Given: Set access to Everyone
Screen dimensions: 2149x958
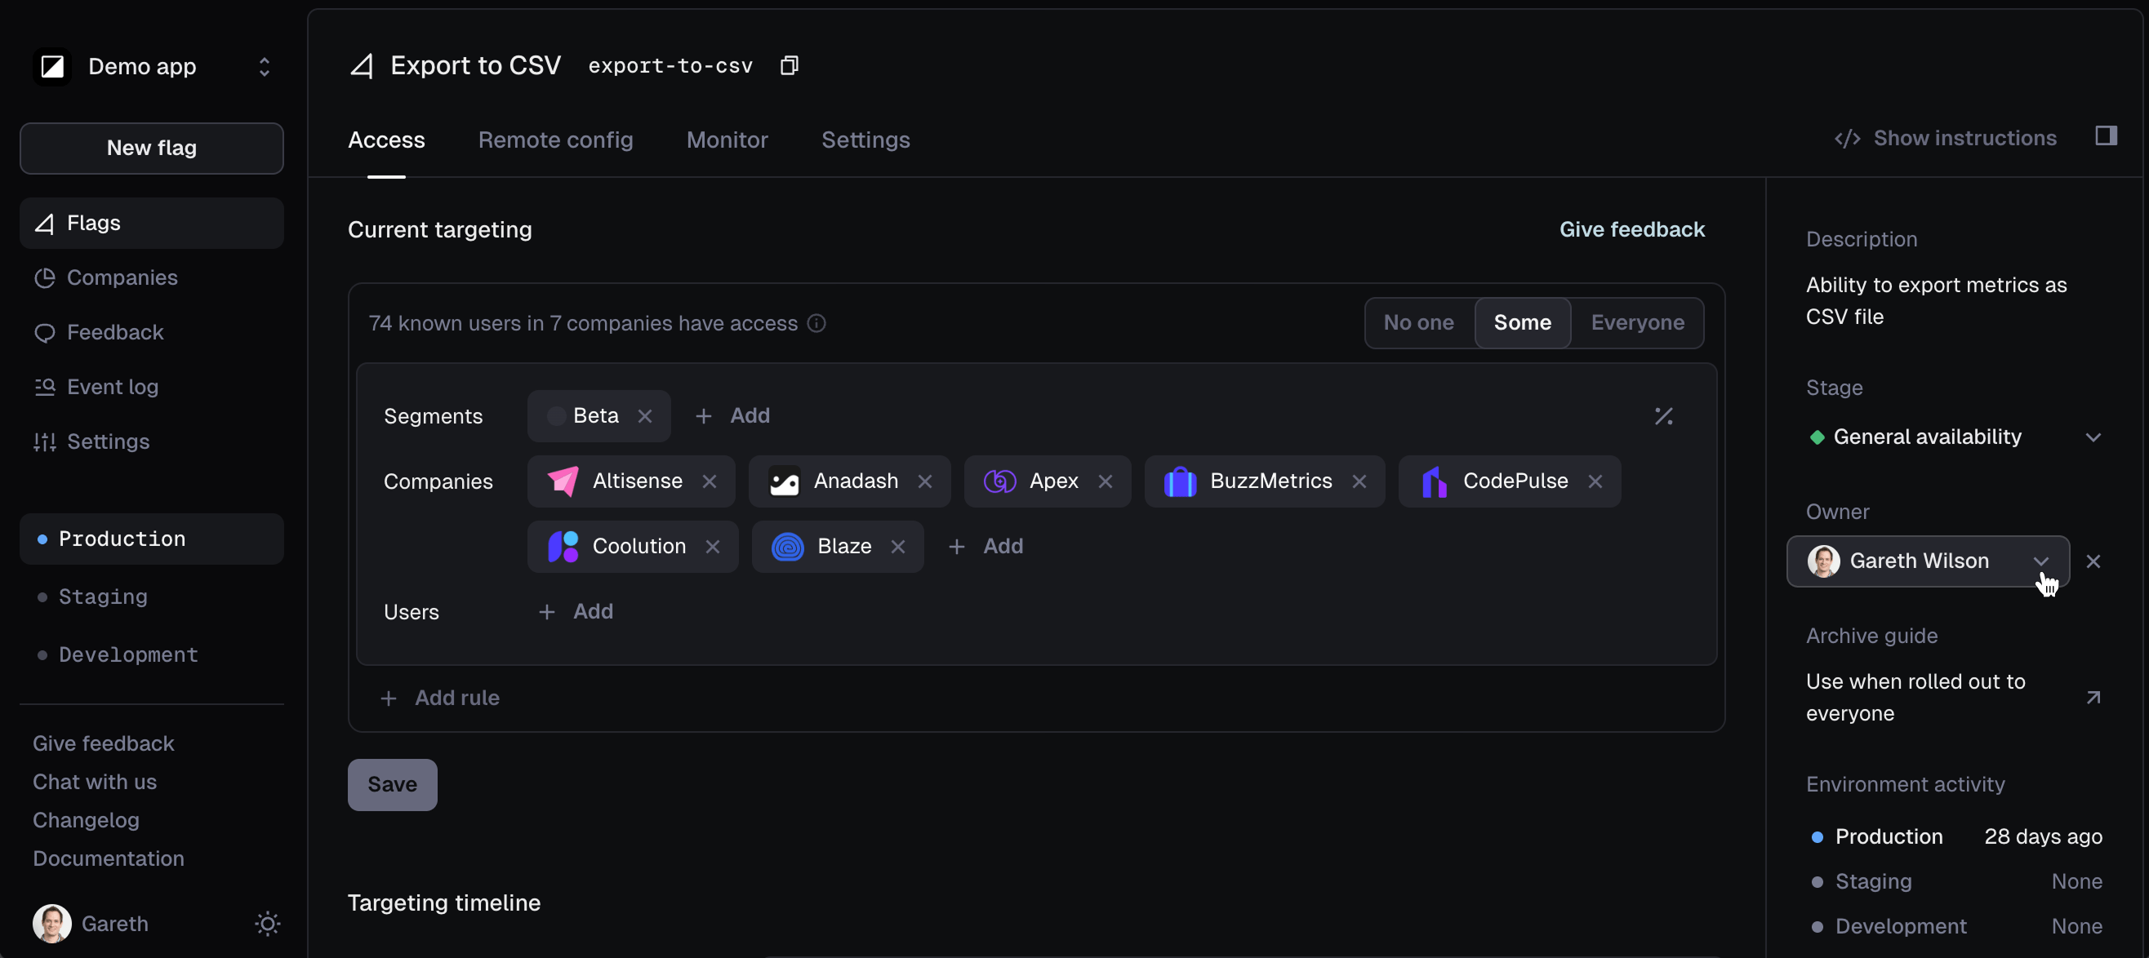Looking at the screenshot, I should click(x=1637, y=322).
